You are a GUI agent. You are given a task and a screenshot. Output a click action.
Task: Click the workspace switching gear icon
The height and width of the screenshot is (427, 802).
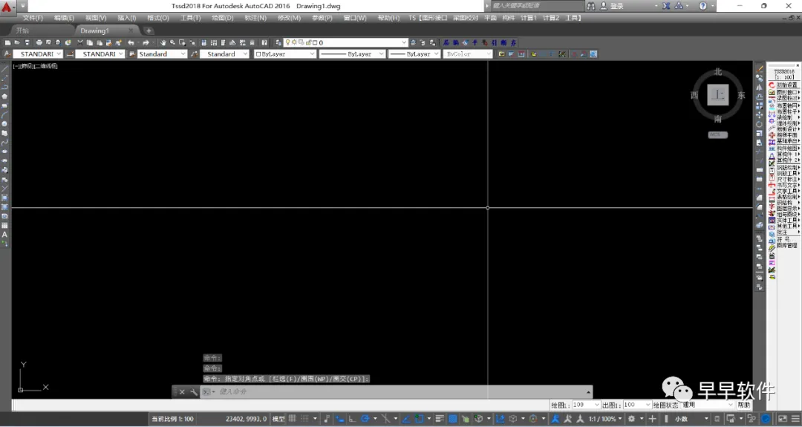pos(632,419)
